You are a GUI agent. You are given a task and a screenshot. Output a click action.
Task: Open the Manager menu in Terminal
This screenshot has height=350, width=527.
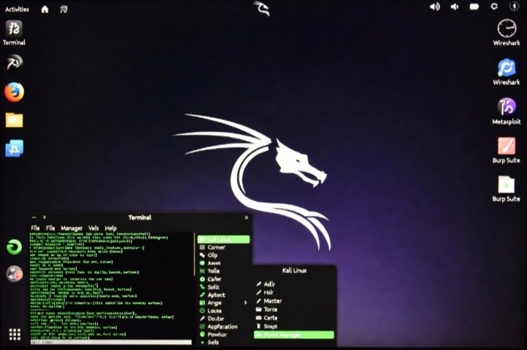pyautogui.click(x=71, y=228)
